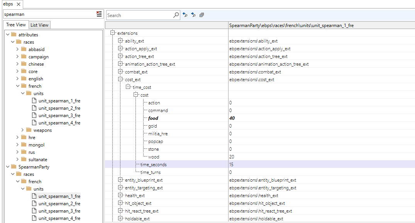Click the sultanate folder icon
The image size is (415, 223).
[24, 159]
